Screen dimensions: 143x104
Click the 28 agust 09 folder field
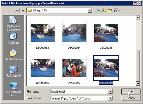pyautogui.click(x=59, y=10)
